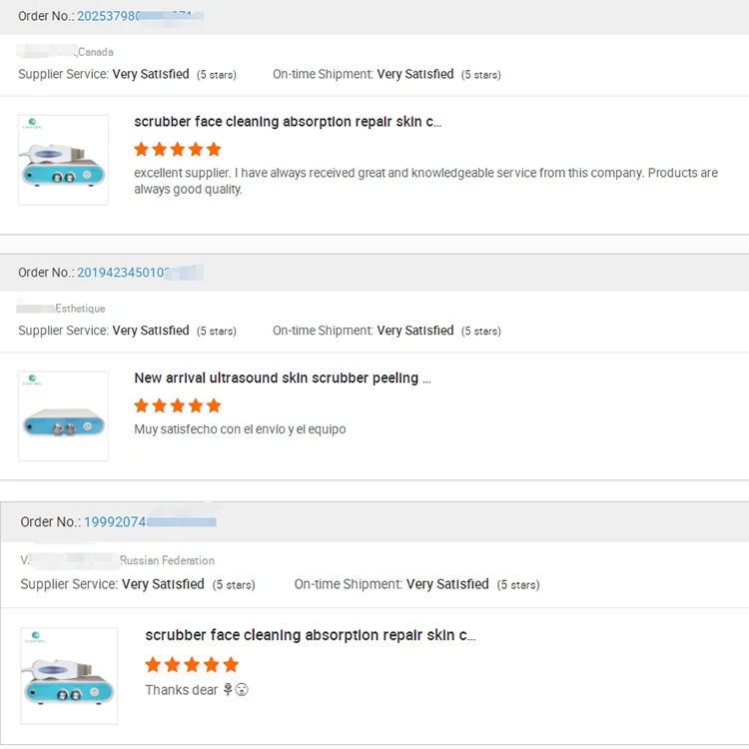Viewport: 749px width, 749px height.
Task: Open product thumbnail in the Russian Federation review
Action: (x=69, y=675)
